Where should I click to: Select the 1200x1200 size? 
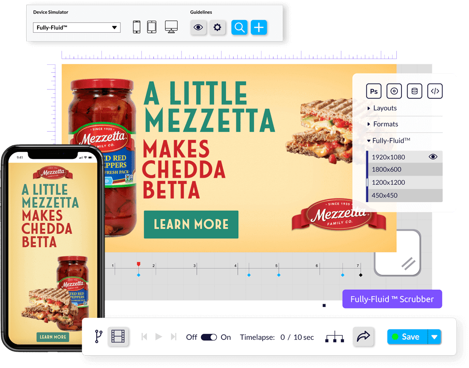[x=404, y=182]
